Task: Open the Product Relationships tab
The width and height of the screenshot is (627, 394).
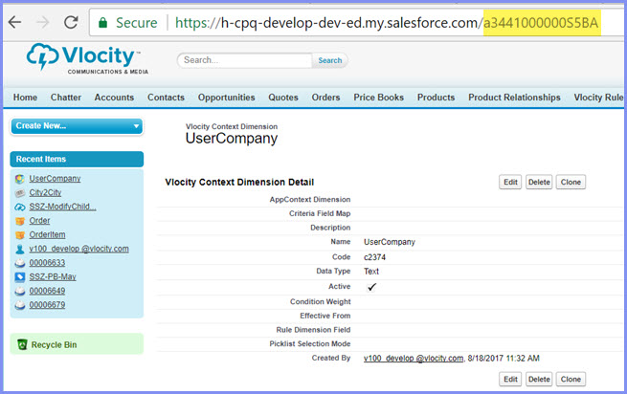Action: (514, 98)
